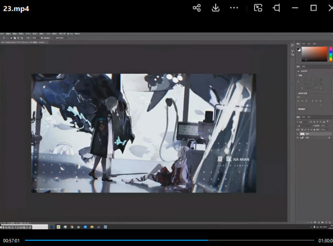Filter layers by pixel layer icon
Screen dimensions: 333x246
[310, 122]
